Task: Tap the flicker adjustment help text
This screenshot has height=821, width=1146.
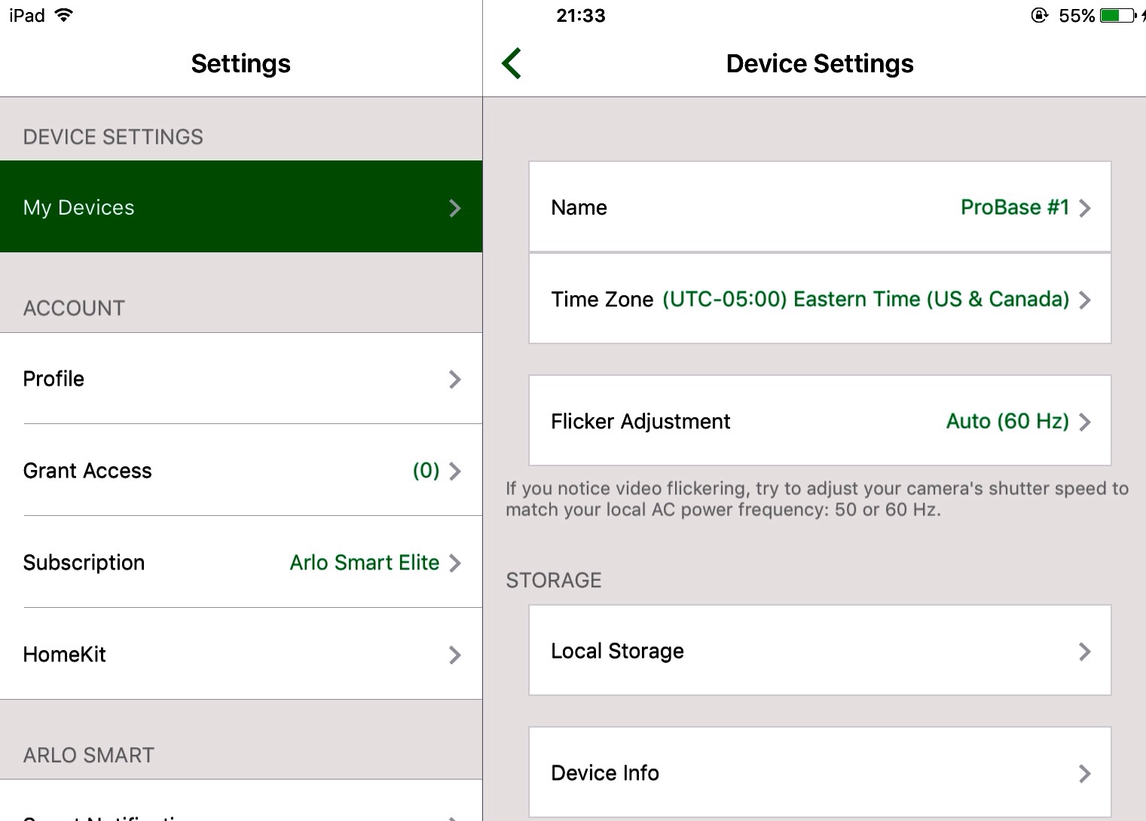Action: pyautogui.click(x=817, y=499)
